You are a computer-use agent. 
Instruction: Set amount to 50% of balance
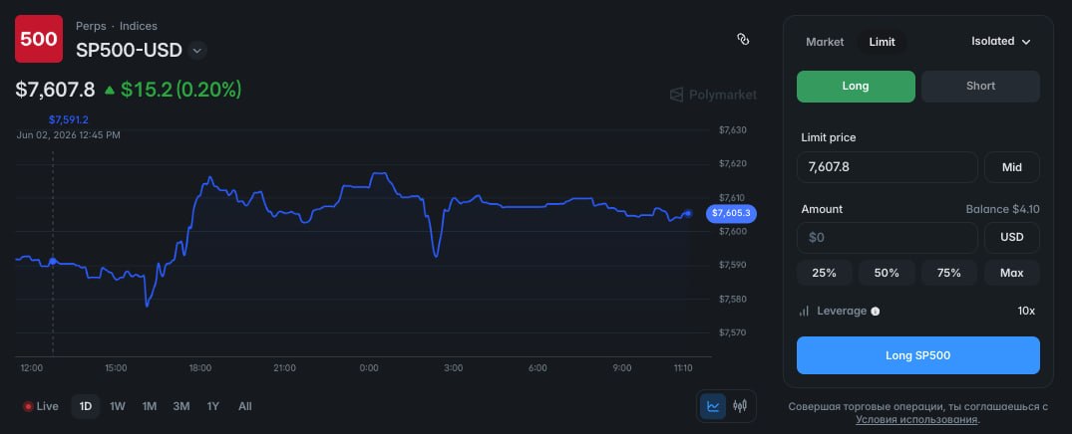pyautogui.click(x=887, y=273)
